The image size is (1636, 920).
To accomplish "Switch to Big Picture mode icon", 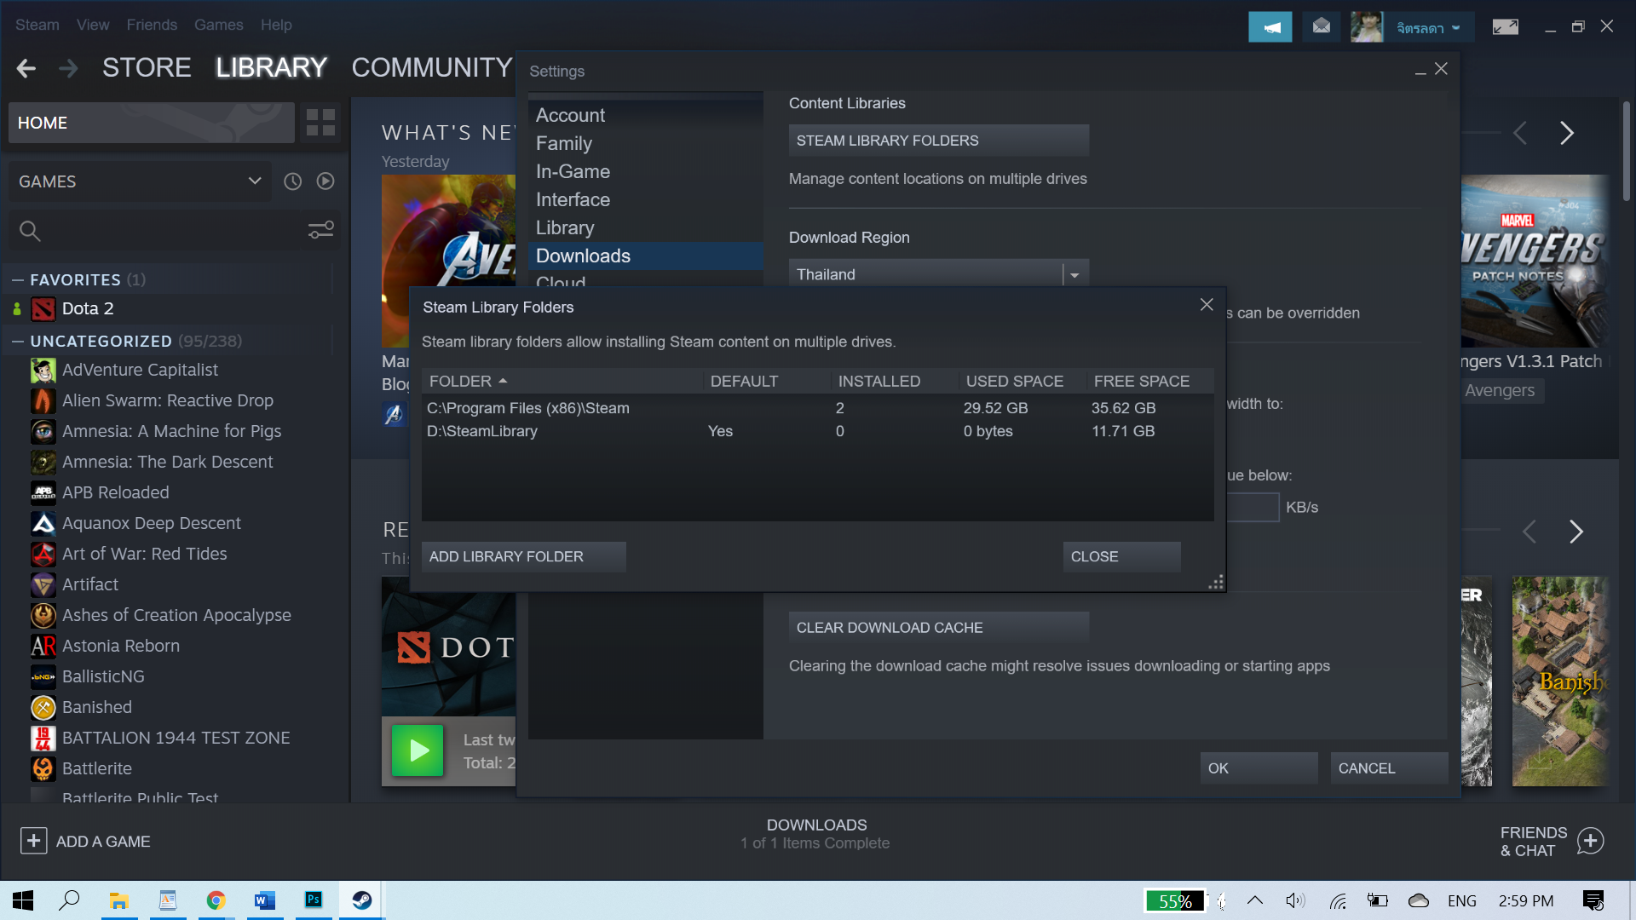I will click(1506, 27).
